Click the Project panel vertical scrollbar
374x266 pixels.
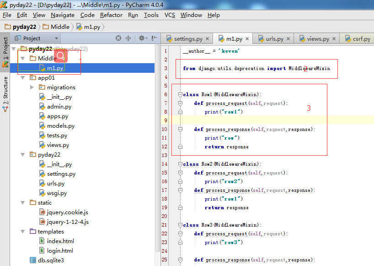[x=158, y=147]
